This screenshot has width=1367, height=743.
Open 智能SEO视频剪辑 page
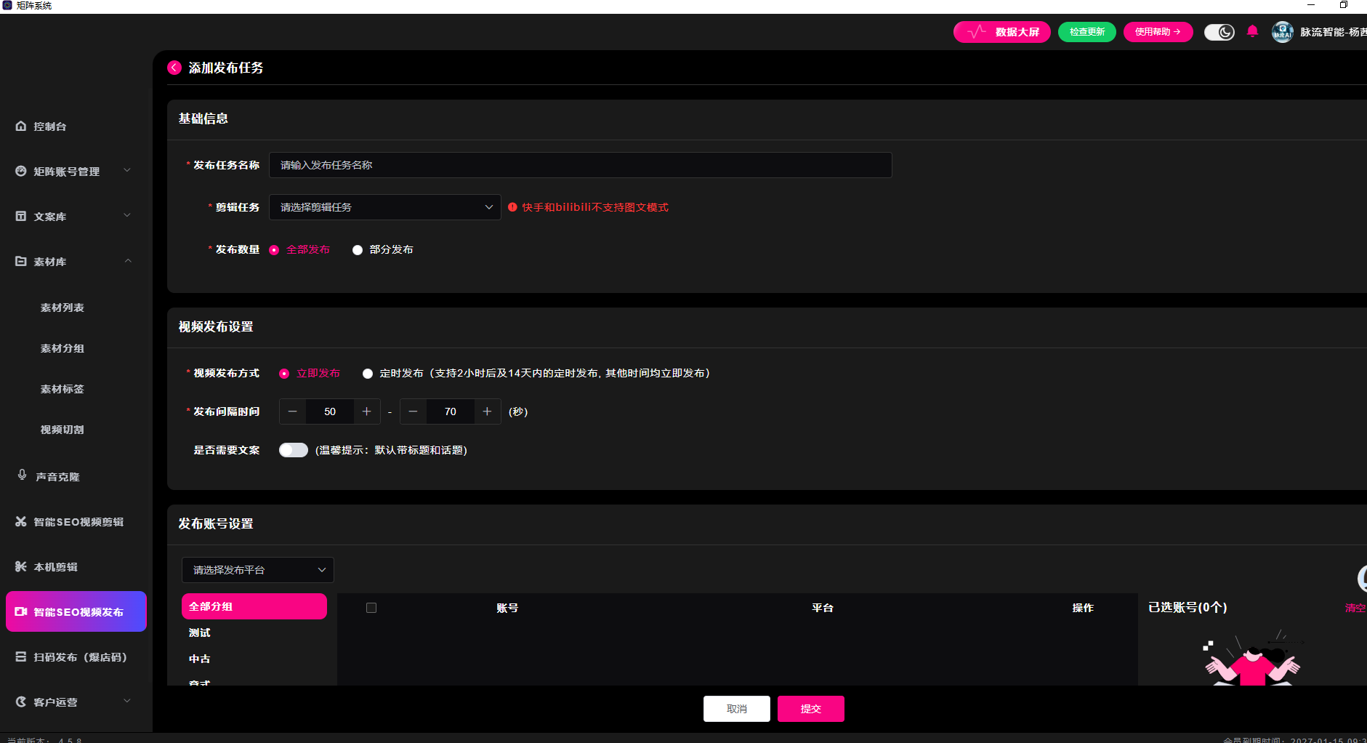point(78,522)
